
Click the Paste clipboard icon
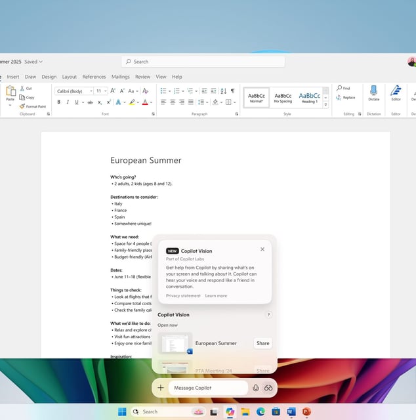click(x=10, y=91)
